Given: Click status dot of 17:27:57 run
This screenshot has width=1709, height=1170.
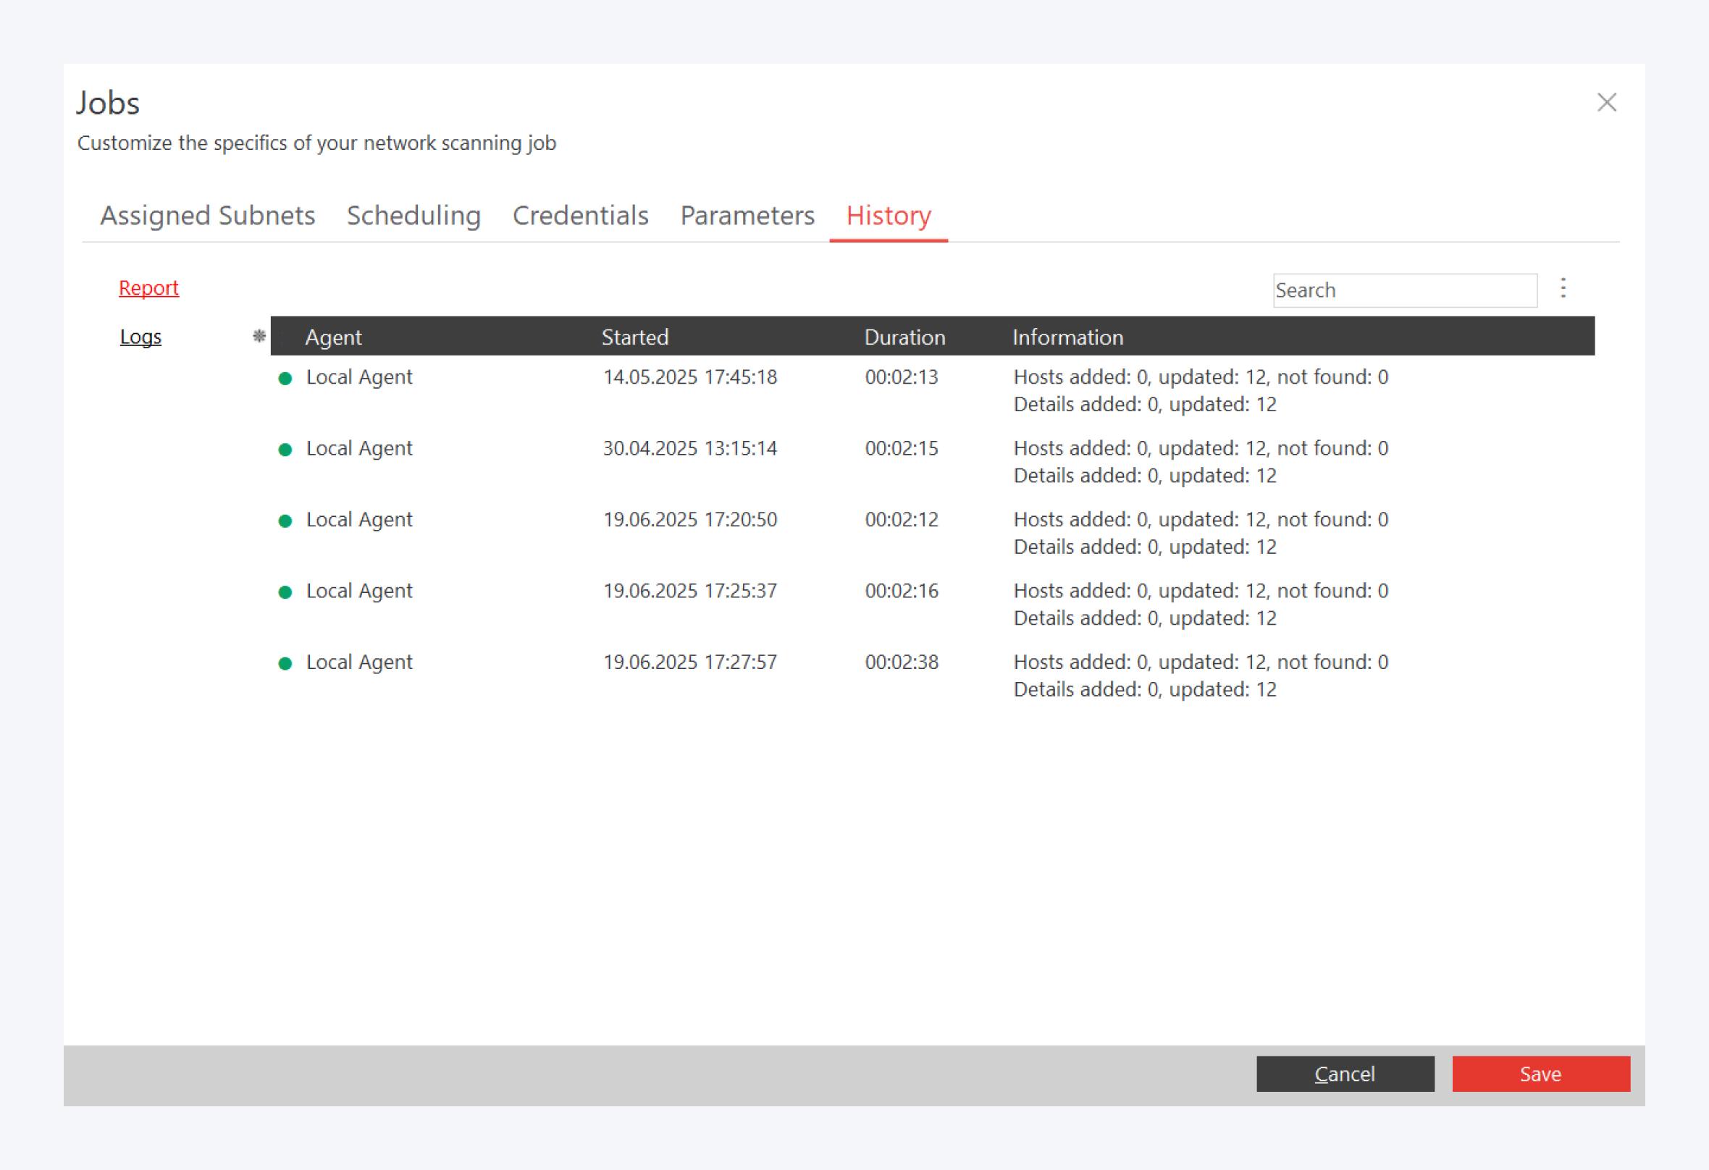Looking at the screenshot, I should coord(285,664).
